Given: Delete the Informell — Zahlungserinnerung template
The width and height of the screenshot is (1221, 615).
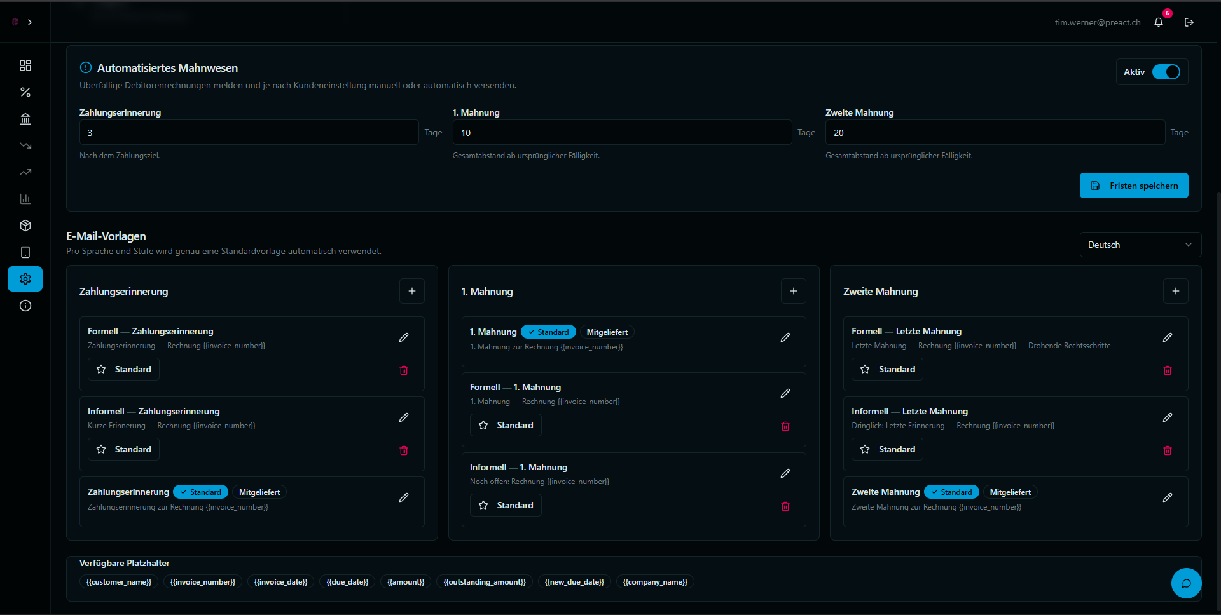Looking at the screenshot, I should [404, 450].
